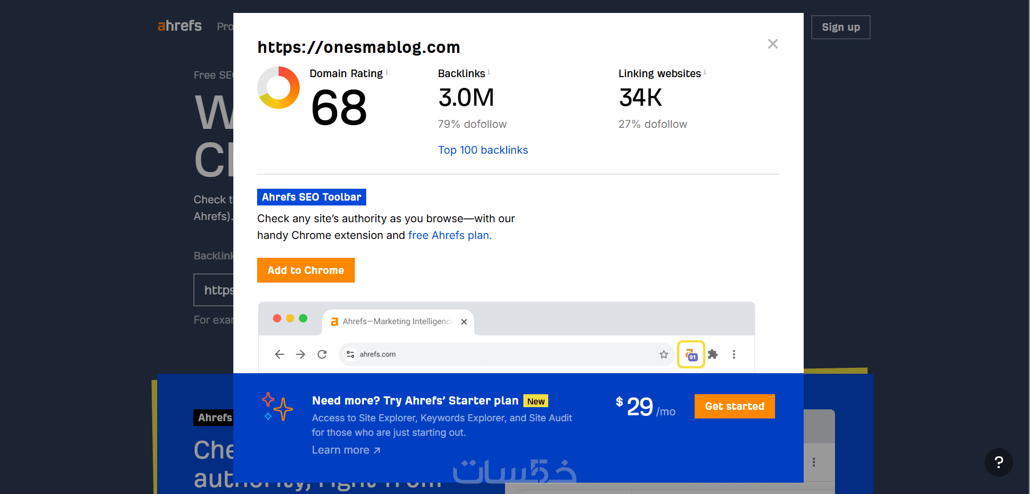Click the Ahrefs Marketing Intelligence browser tab
Screen dimensions: 1030x494
tap(397, 321)
